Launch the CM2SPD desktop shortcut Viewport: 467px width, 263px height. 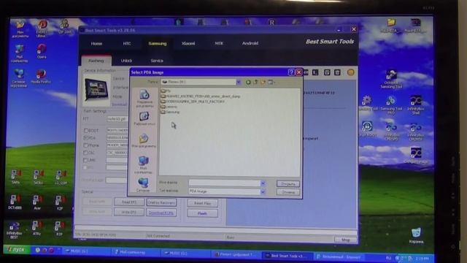click(391, 131)
